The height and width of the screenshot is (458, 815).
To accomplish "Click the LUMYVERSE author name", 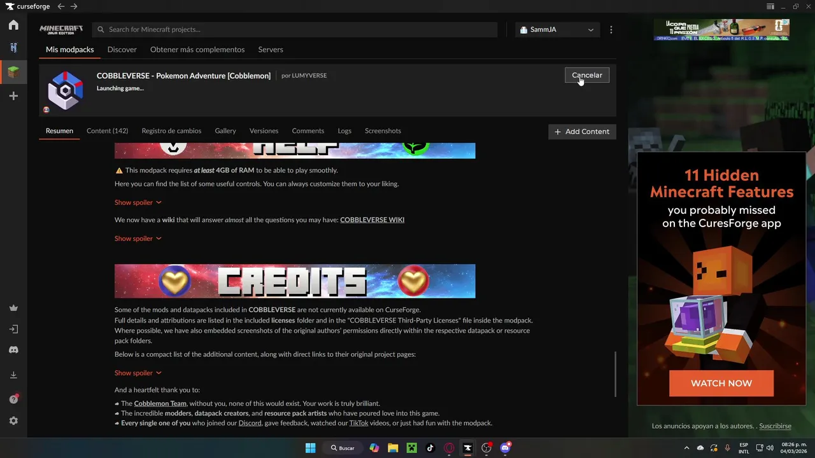I will pyautogui.click(x=309, y=76).
